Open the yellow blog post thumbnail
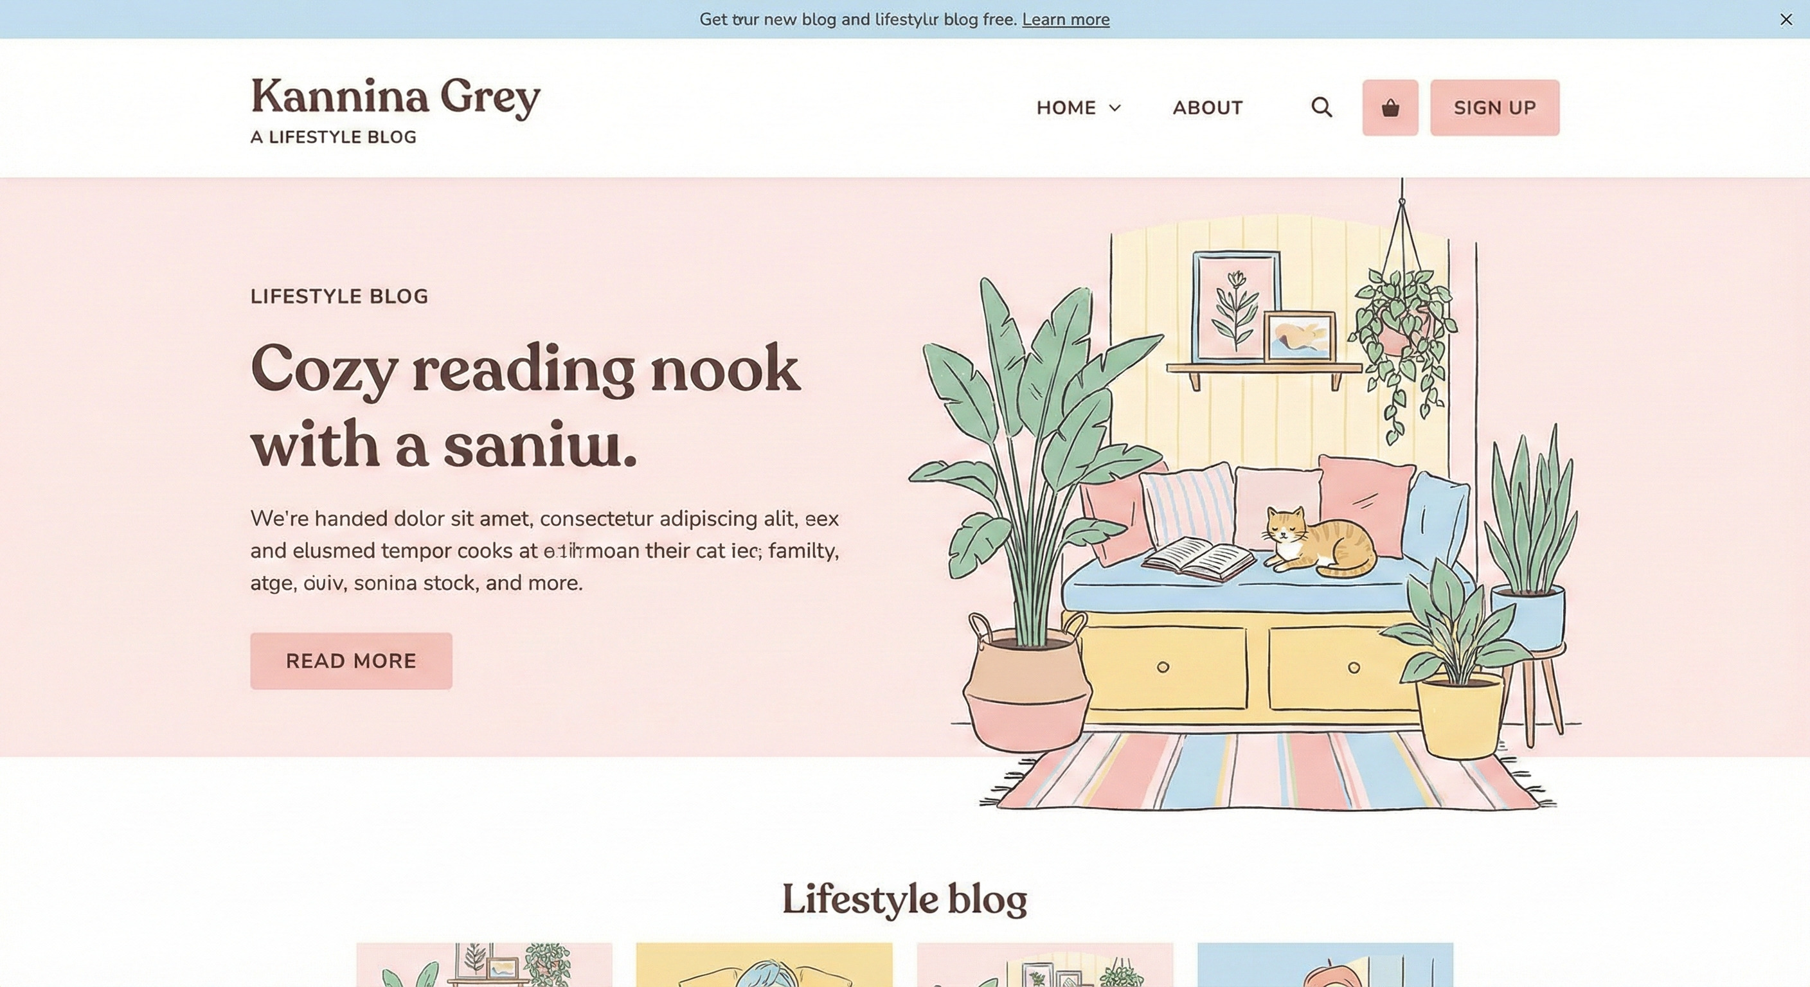 764,965
